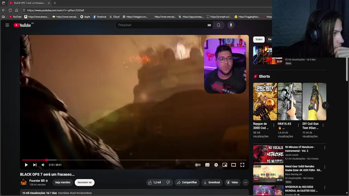Open options for Metal Gear Solid Remake video
The width and height of the screenshot is (349, 196).
click(324, 167)
